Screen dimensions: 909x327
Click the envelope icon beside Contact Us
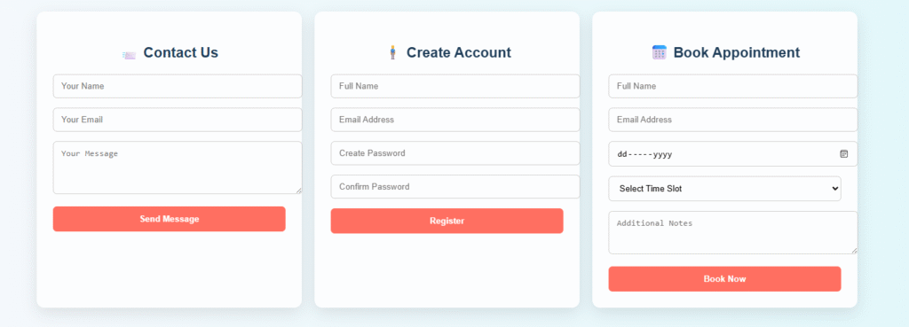[129, 55]
